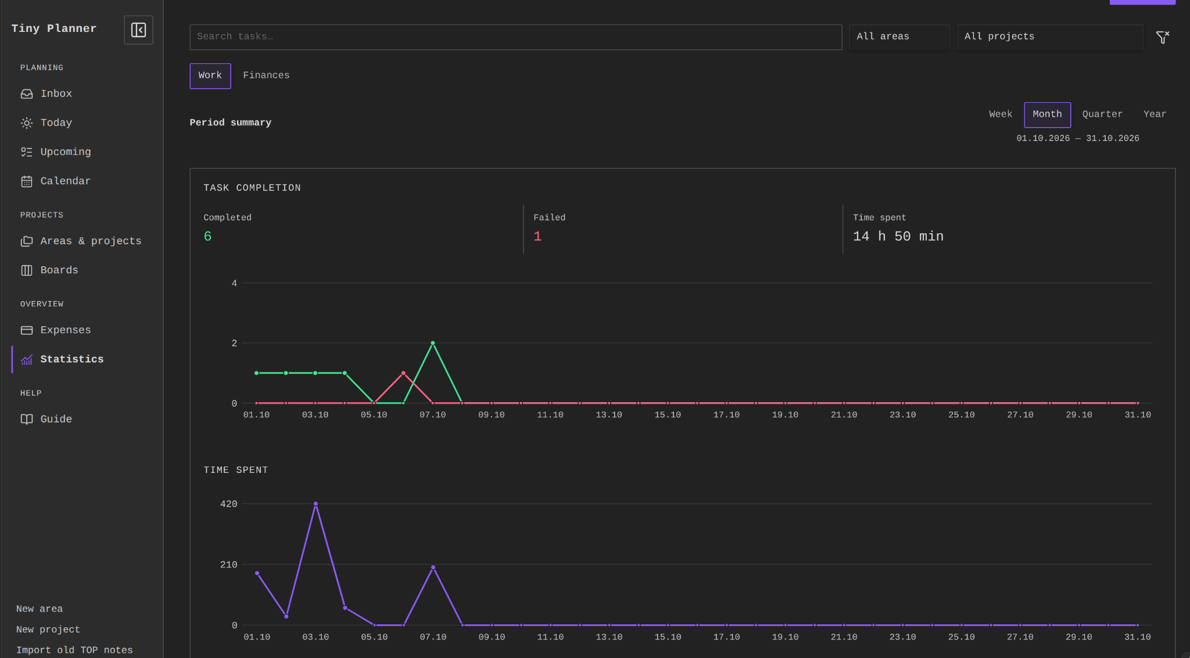Image resolution: width=1190 pixels, height=658 pixels.
Task: Select the Week period
Action: [x=1000, y=114]
